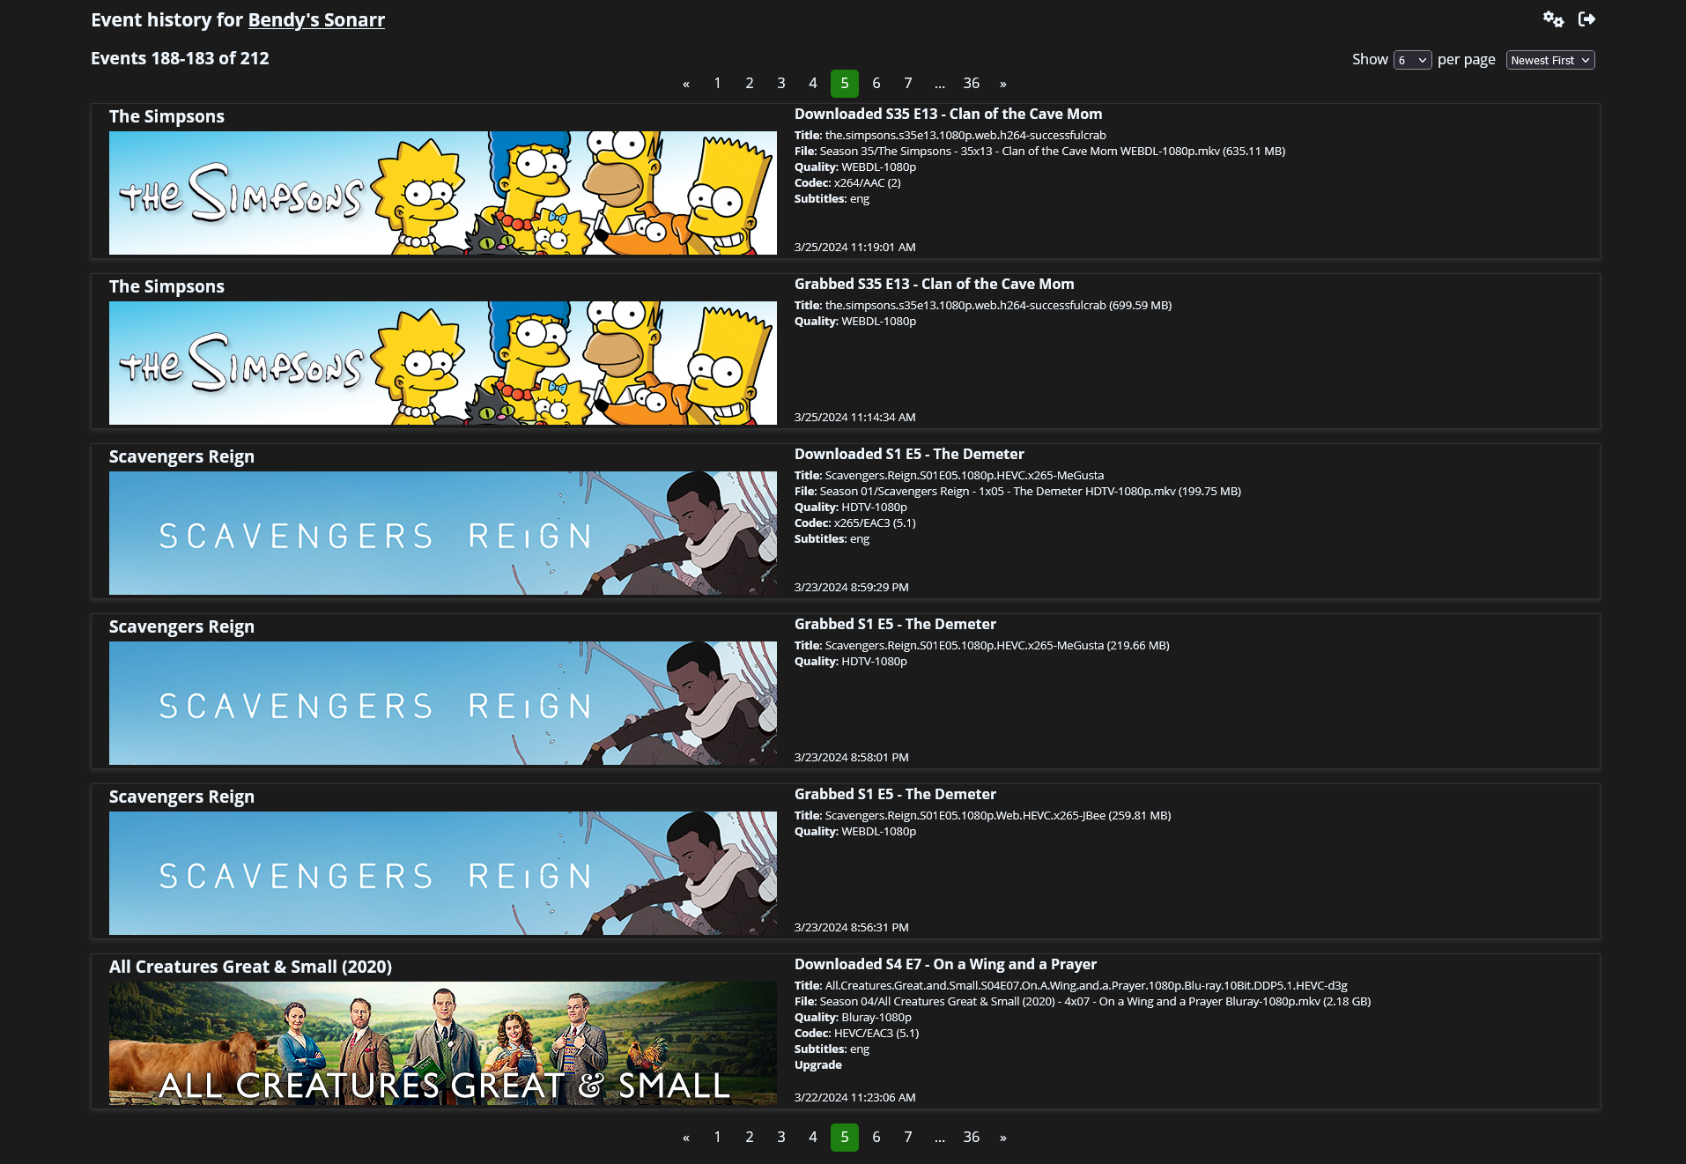The height and width of the screenshot is (1164, 1686).
Task: Jump to page 36 in top pagination
Action: click(971, 84)
